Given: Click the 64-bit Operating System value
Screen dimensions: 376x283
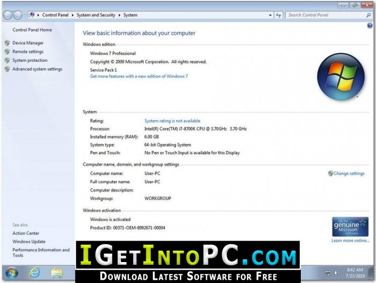Looking at the screenshot, I should coord(168,145).
